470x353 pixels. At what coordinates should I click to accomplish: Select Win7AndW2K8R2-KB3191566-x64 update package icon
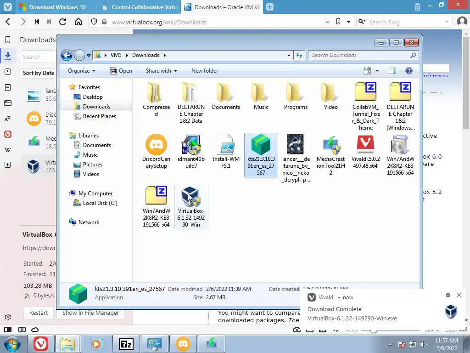(x=400, y=154)
